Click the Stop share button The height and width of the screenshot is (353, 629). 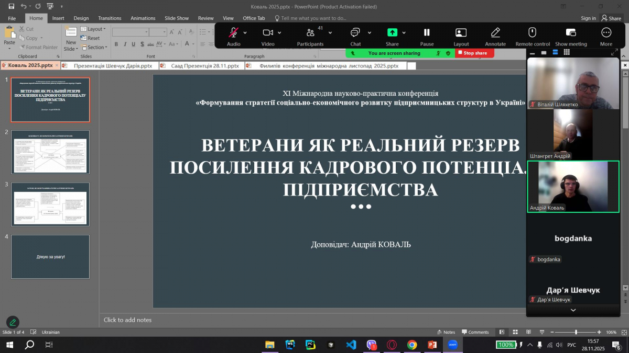pos(474,53)
